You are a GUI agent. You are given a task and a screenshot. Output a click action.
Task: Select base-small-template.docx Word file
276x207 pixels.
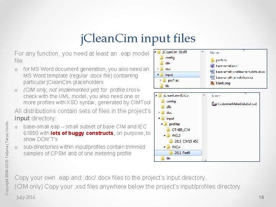coord(232,77)
